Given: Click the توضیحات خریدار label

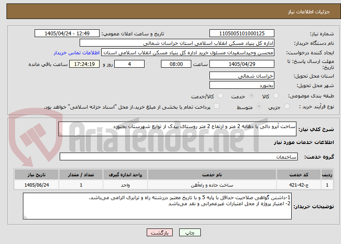Looking at the screenshot, I should tap(314, 206).
